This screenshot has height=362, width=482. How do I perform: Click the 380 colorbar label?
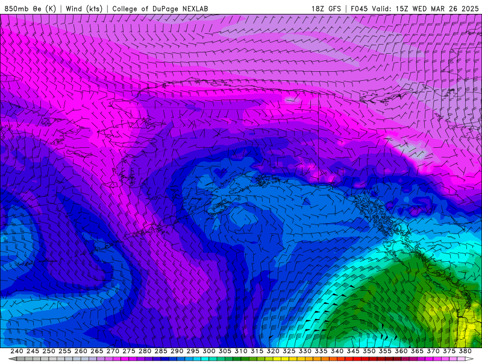point(465,351)
